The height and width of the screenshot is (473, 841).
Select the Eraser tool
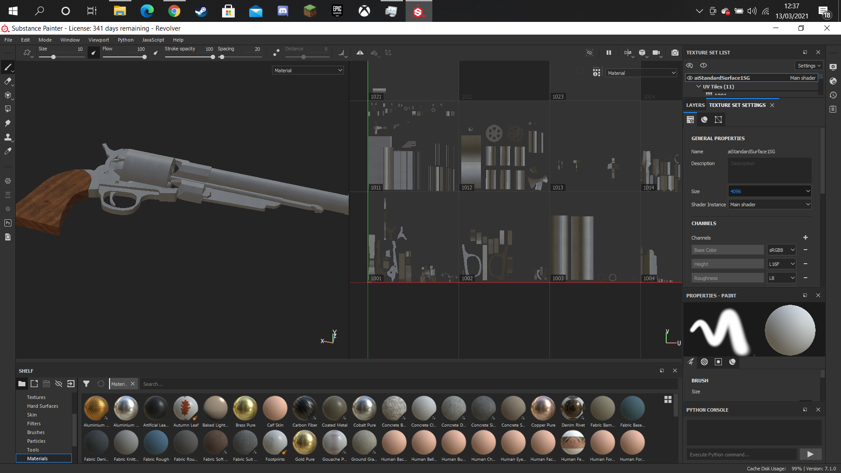click(7, 81)
